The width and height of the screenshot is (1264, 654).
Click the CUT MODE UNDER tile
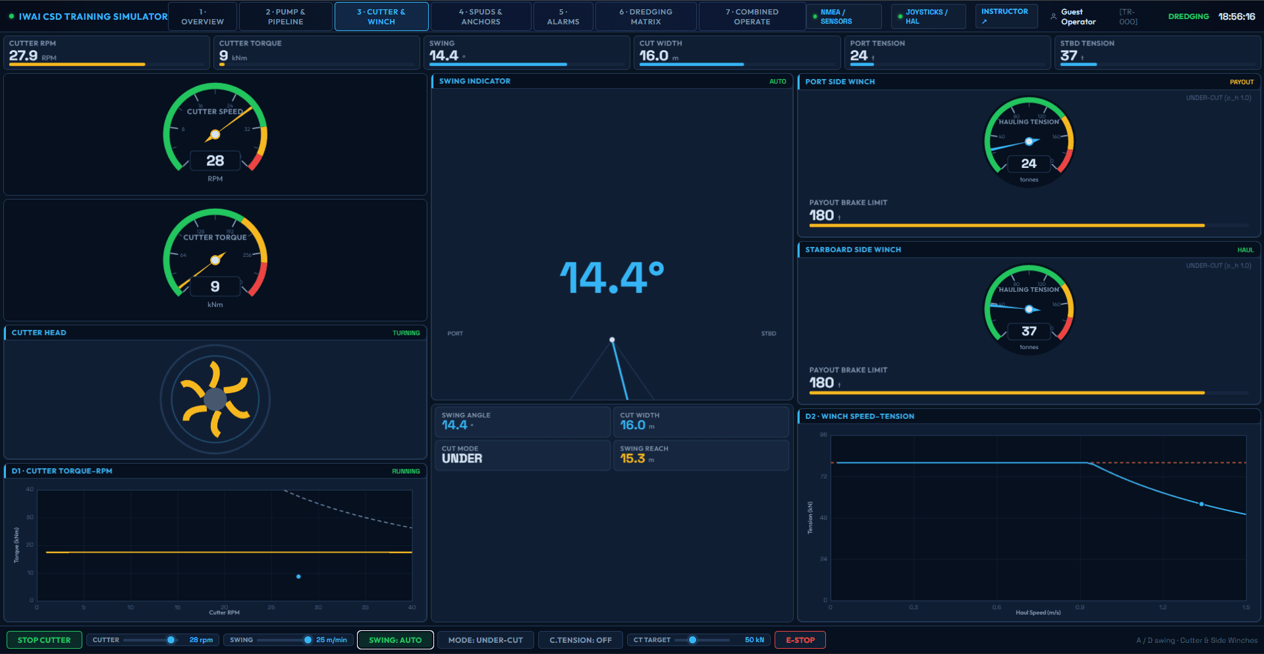click(x=522, y=455)
